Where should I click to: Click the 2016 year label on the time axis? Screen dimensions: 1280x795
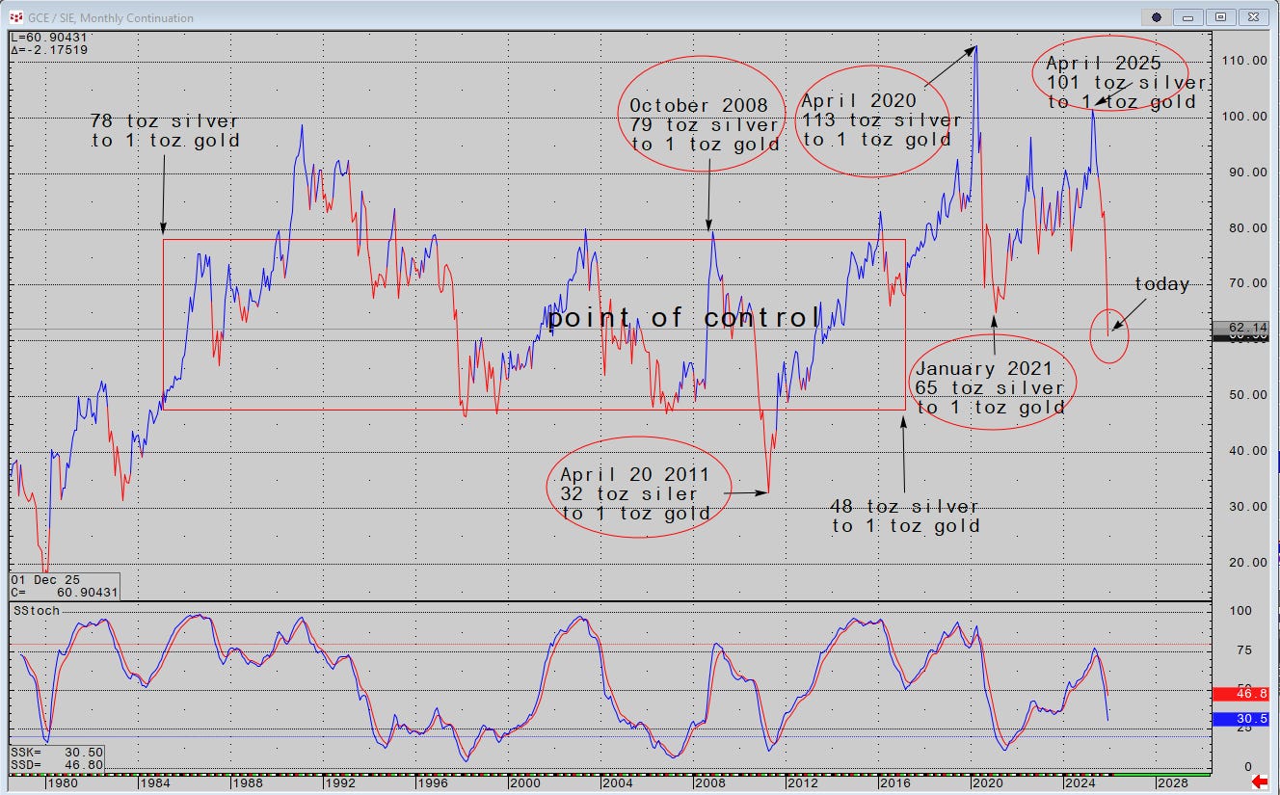coord(894,785)
